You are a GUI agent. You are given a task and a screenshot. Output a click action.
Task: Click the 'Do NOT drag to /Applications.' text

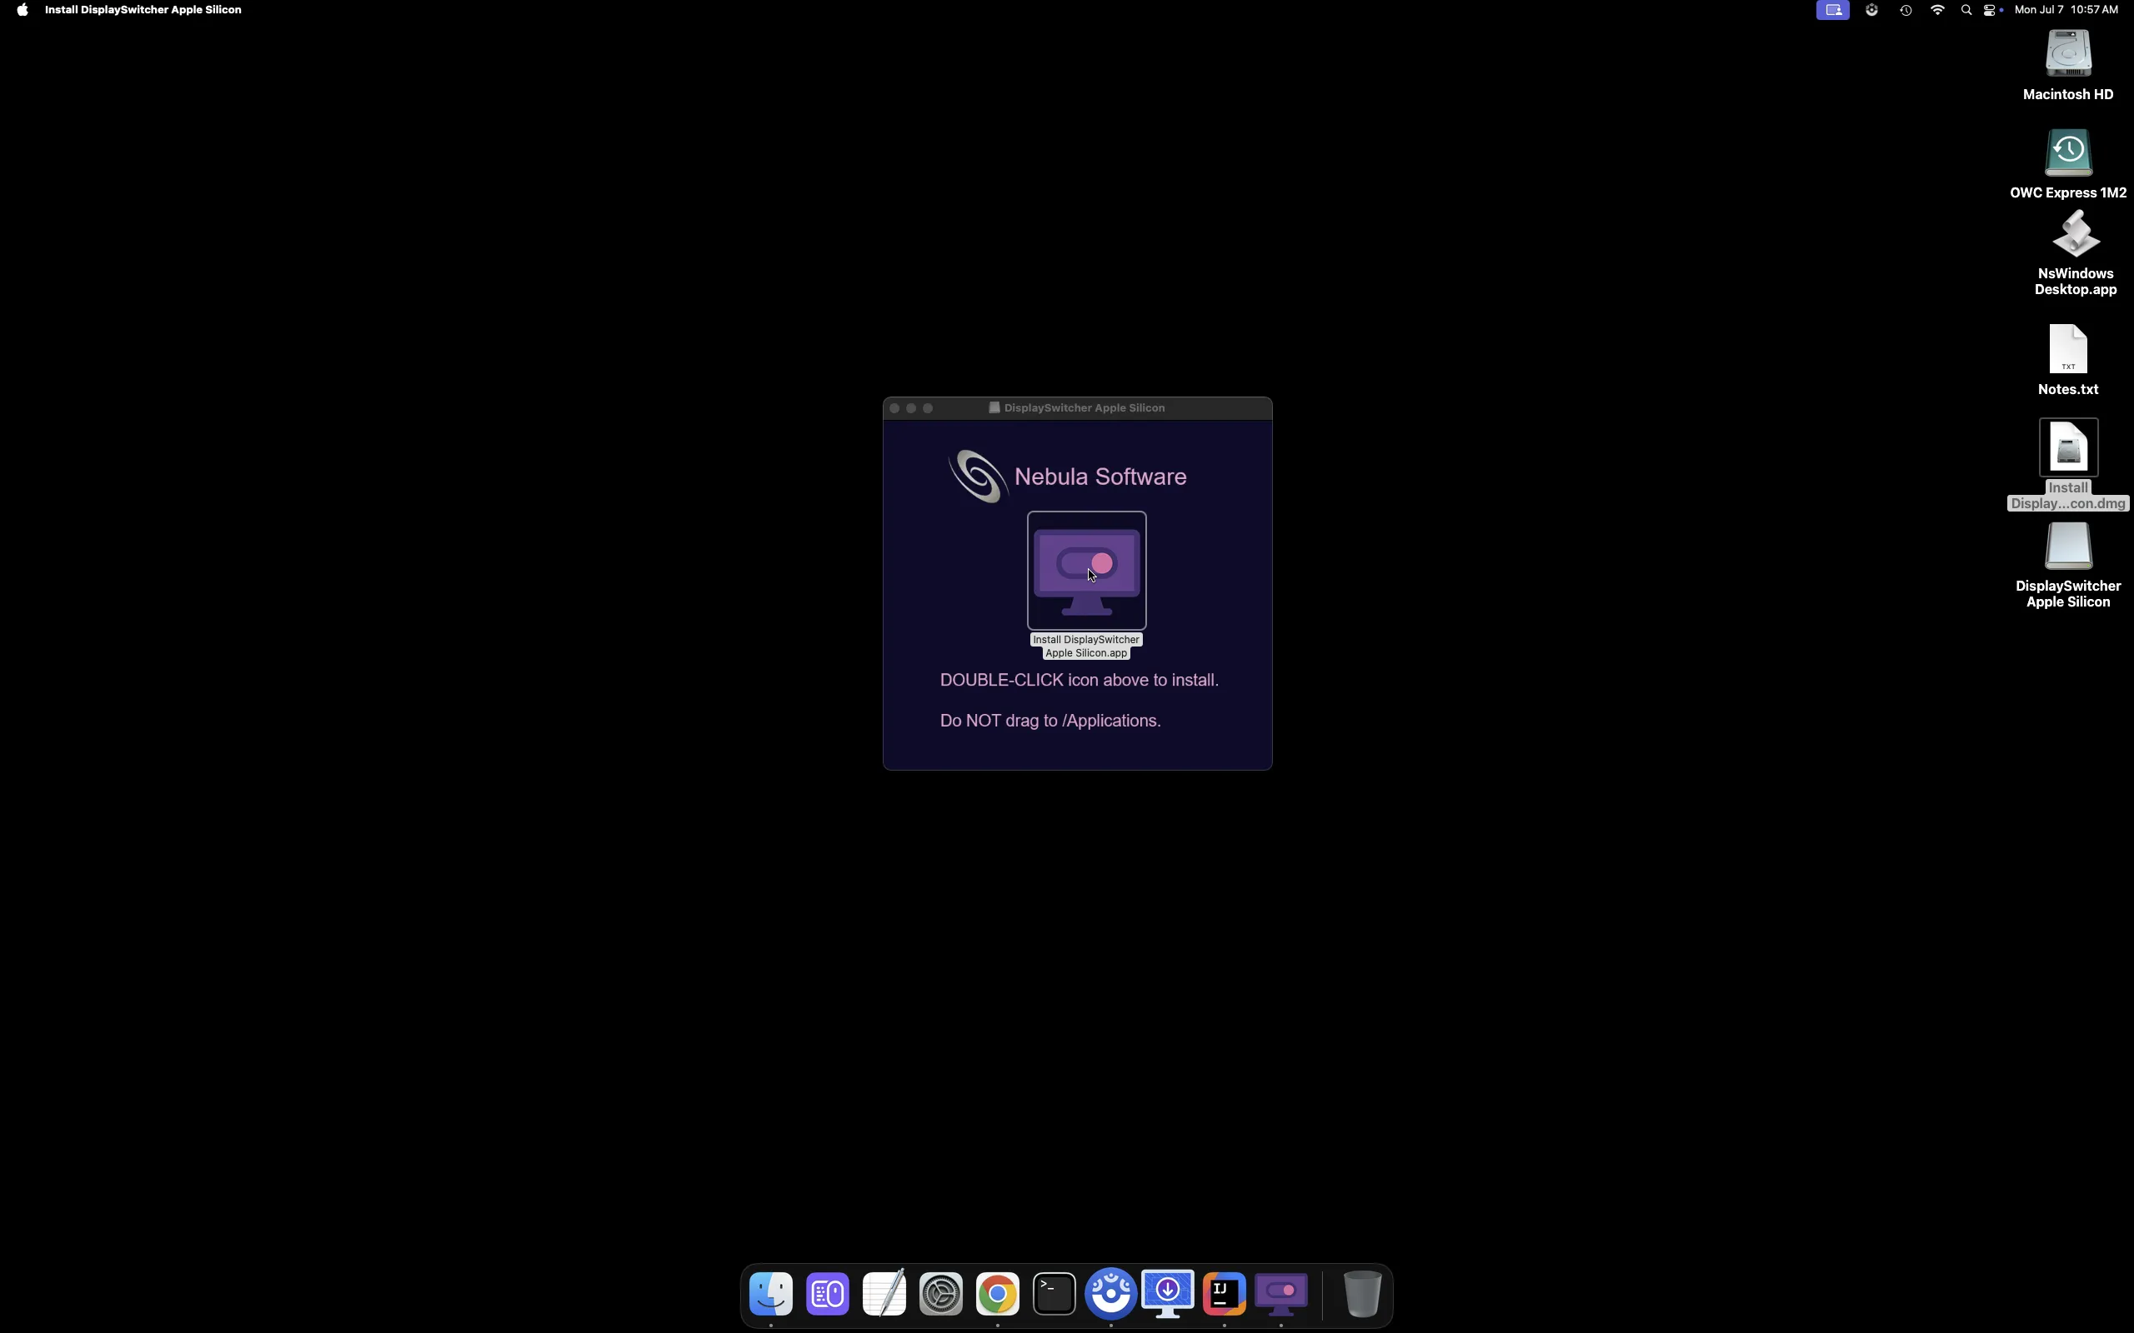click(x=1050, y=721)
